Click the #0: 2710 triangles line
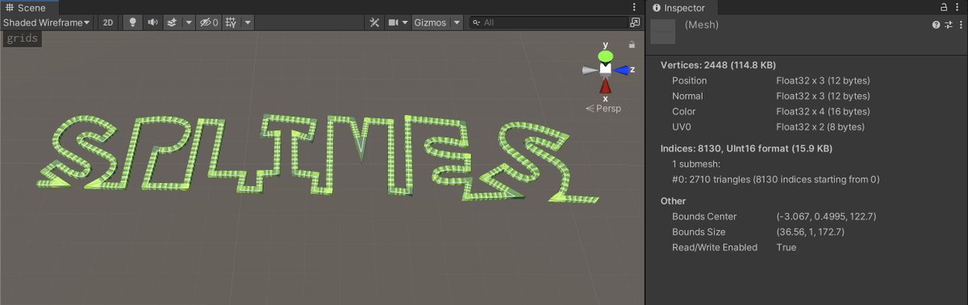 (x=775, y=179)
